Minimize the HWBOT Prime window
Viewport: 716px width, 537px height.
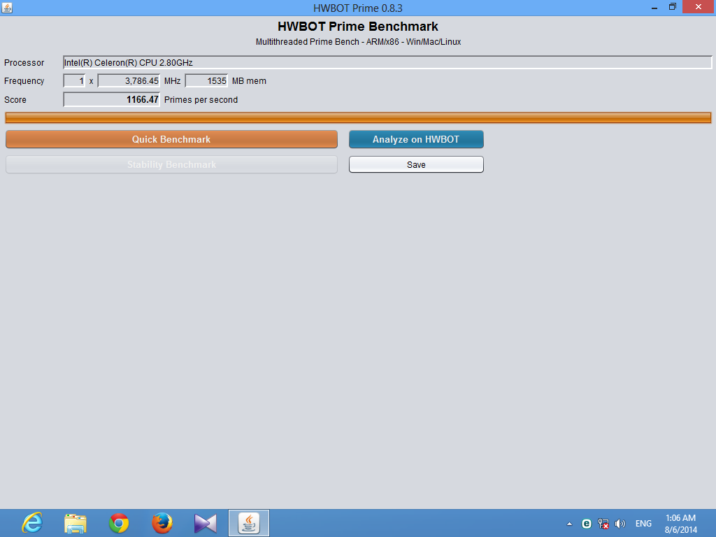click(x=654, y=7)
